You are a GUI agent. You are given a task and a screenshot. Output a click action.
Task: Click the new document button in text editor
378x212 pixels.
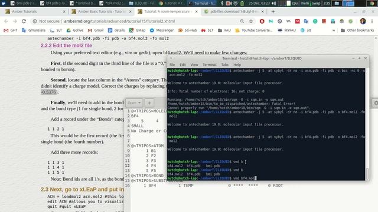click(149, 103)
